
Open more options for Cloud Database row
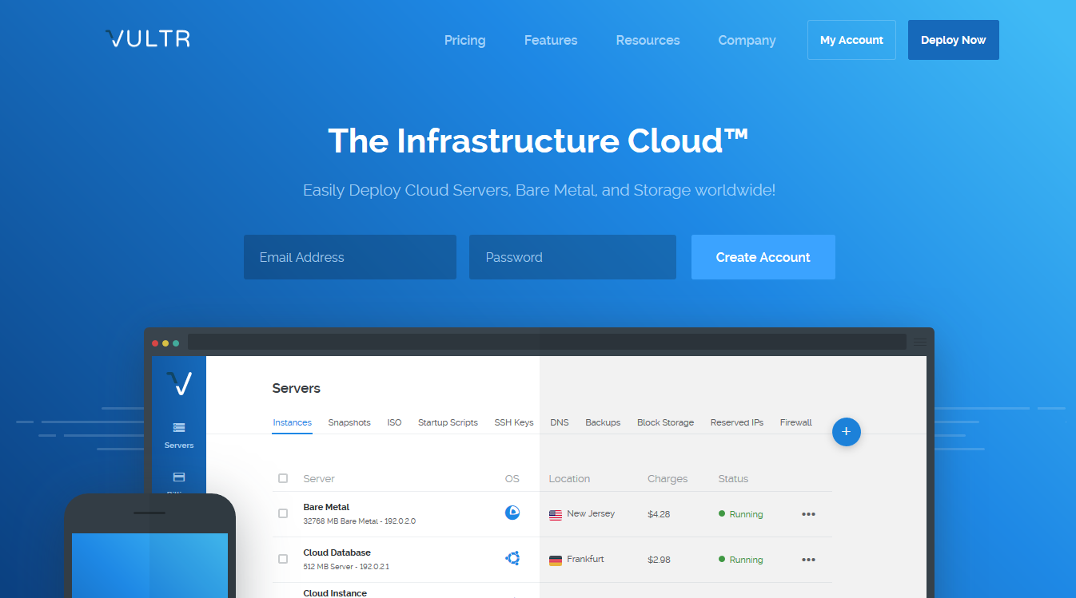click(808, 560)
